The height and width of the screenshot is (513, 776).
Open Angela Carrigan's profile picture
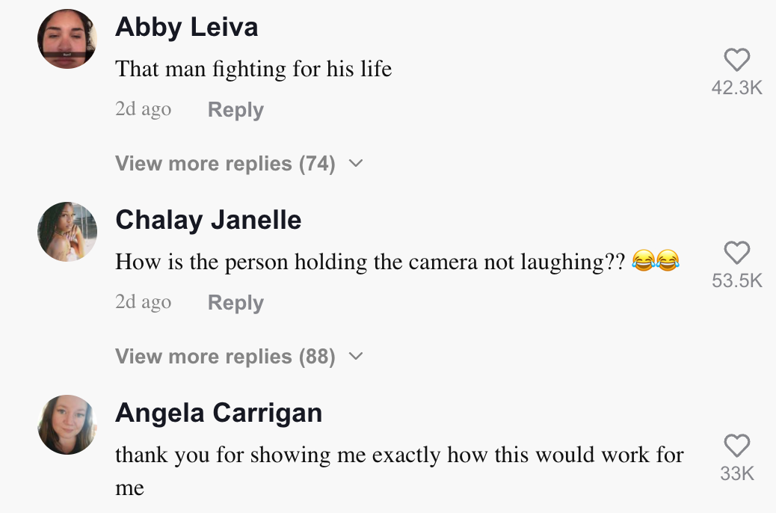67,425
